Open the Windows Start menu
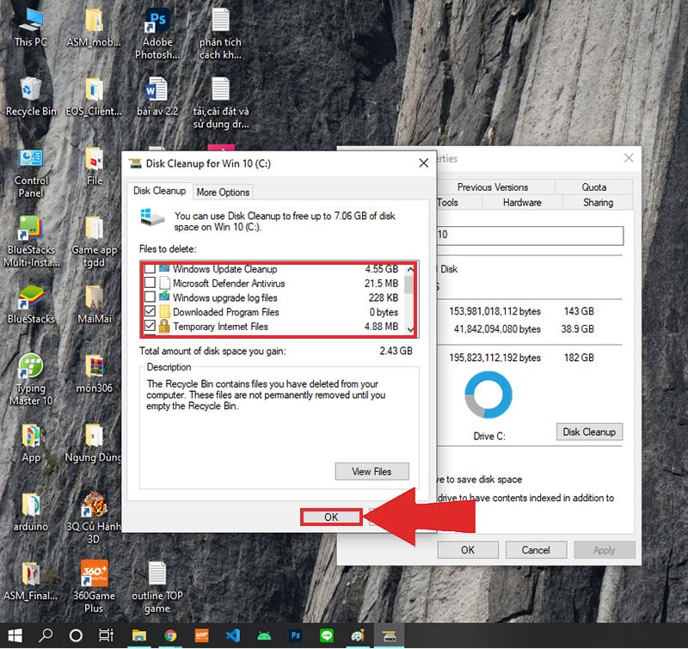Viewport: 688px width, 649px height. pyautogui.click(x=15, y=636)
